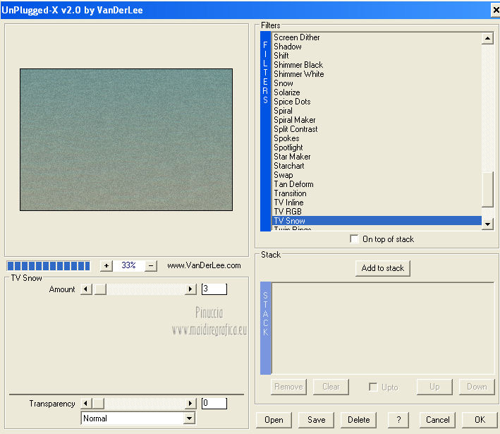
Task: Select the highlighted TV Snow filter
Action: 377,221
